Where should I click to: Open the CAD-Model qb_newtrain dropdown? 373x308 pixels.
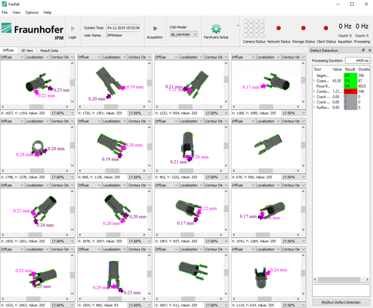184,34
